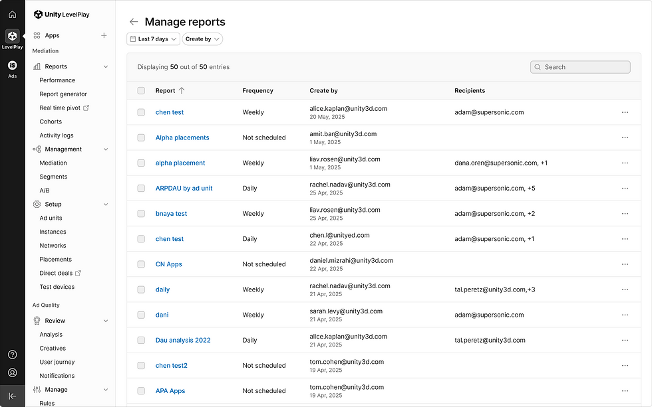Viewport: 652px width, 407px height.
Task: Open the Last 7 days date dropdown
Action: [x=153, y=39]
